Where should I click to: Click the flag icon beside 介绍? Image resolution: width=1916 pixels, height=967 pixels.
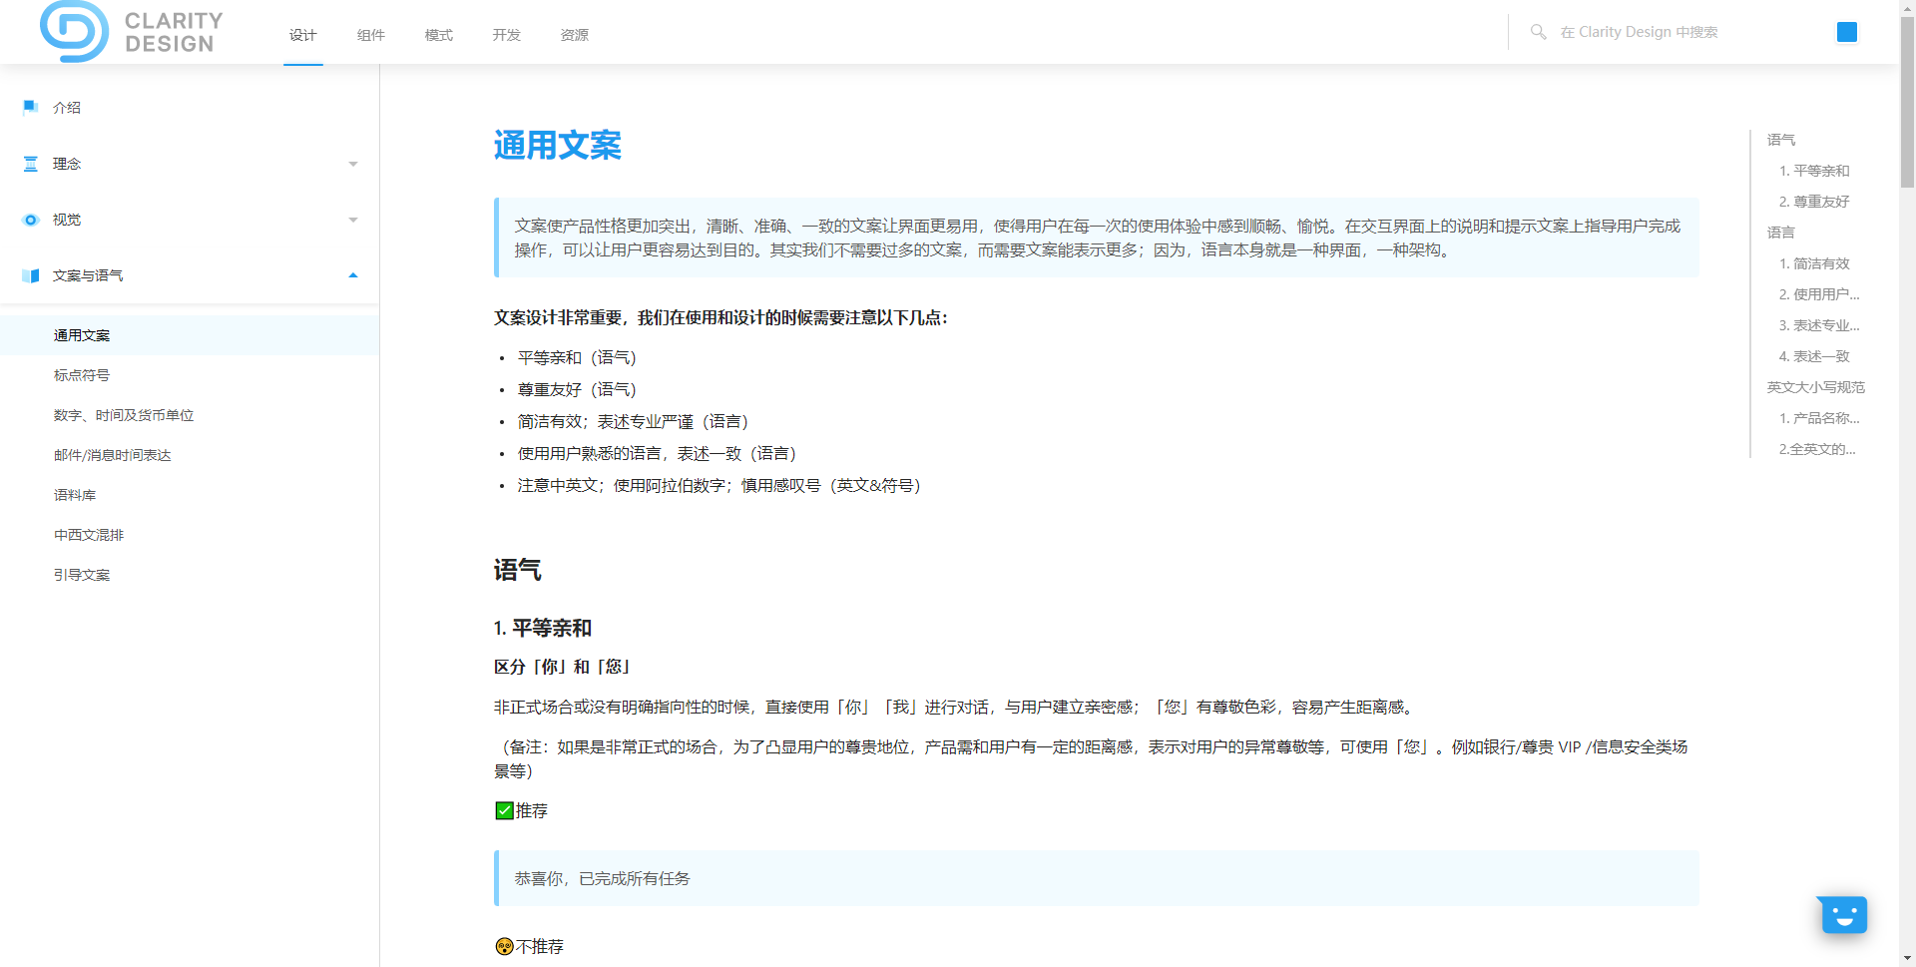(31, 107)
